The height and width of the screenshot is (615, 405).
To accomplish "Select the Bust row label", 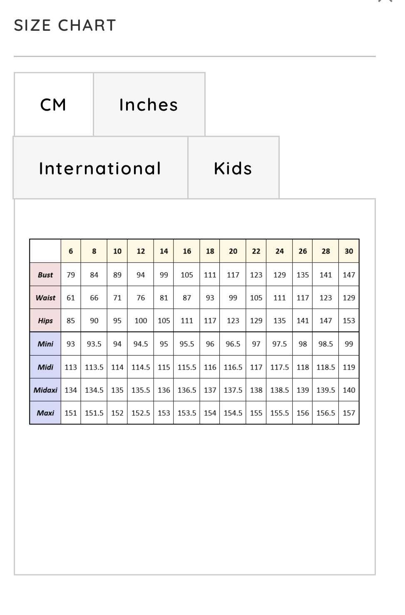I will [x=45, y=274].
